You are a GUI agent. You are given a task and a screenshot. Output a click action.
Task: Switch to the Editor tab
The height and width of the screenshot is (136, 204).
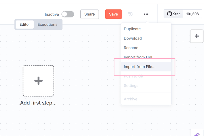tap(25, 24)
